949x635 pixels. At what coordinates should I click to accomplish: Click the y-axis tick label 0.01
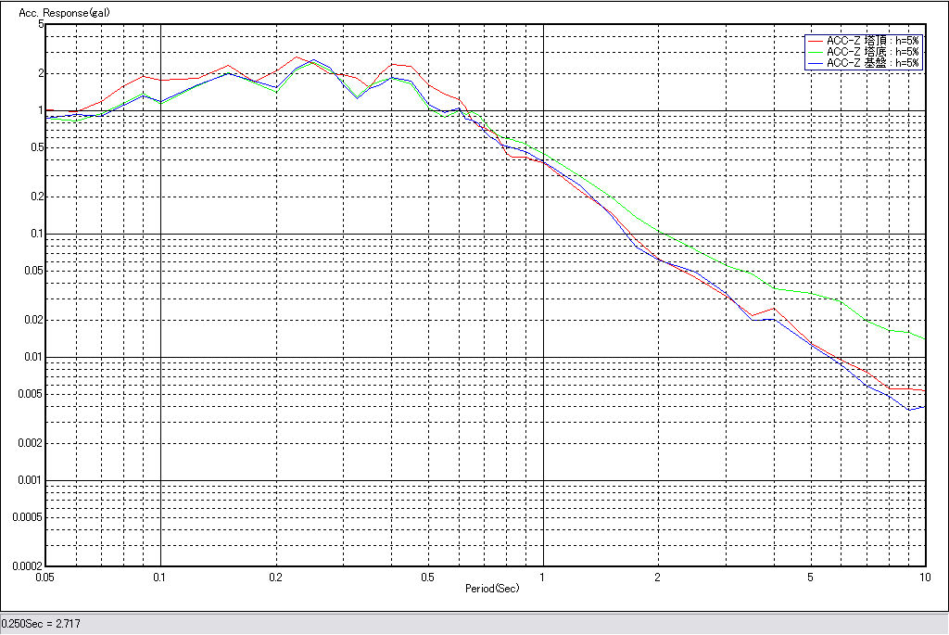pyautogui.click(x=34, y=357)
